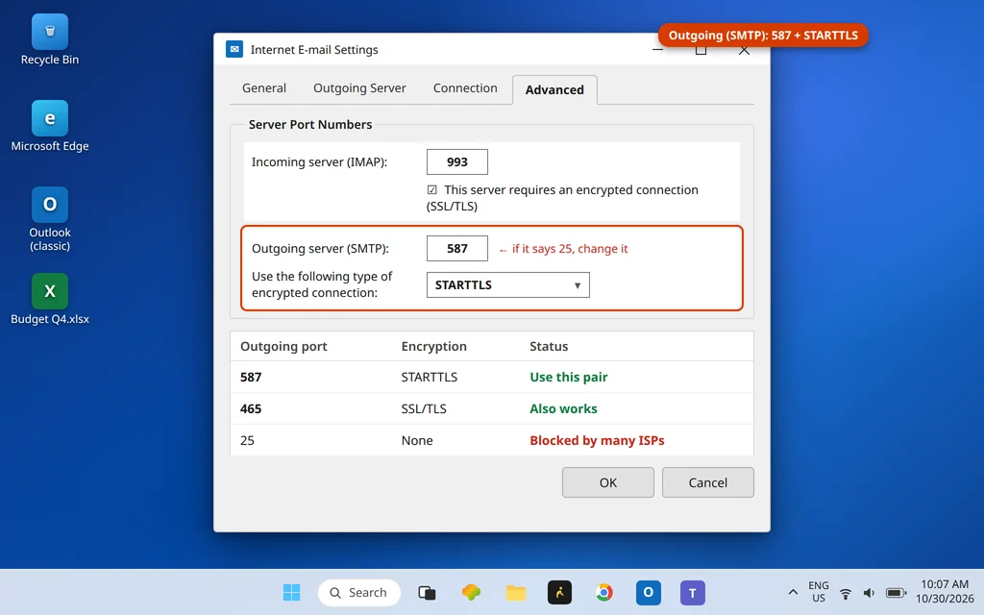Minimize the Internet E-mail Settings window
Viewport: 984px width, 615px height.
point(657,50)
